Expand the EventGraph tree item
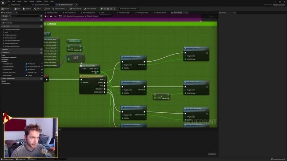The image size is (287, 161). coord(1,23)
